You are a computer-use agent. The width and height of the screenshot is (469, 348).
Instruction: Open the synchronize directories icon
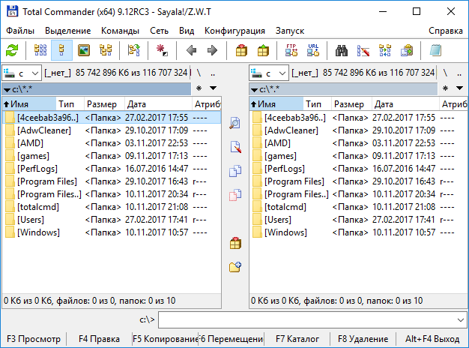[385, 50]
